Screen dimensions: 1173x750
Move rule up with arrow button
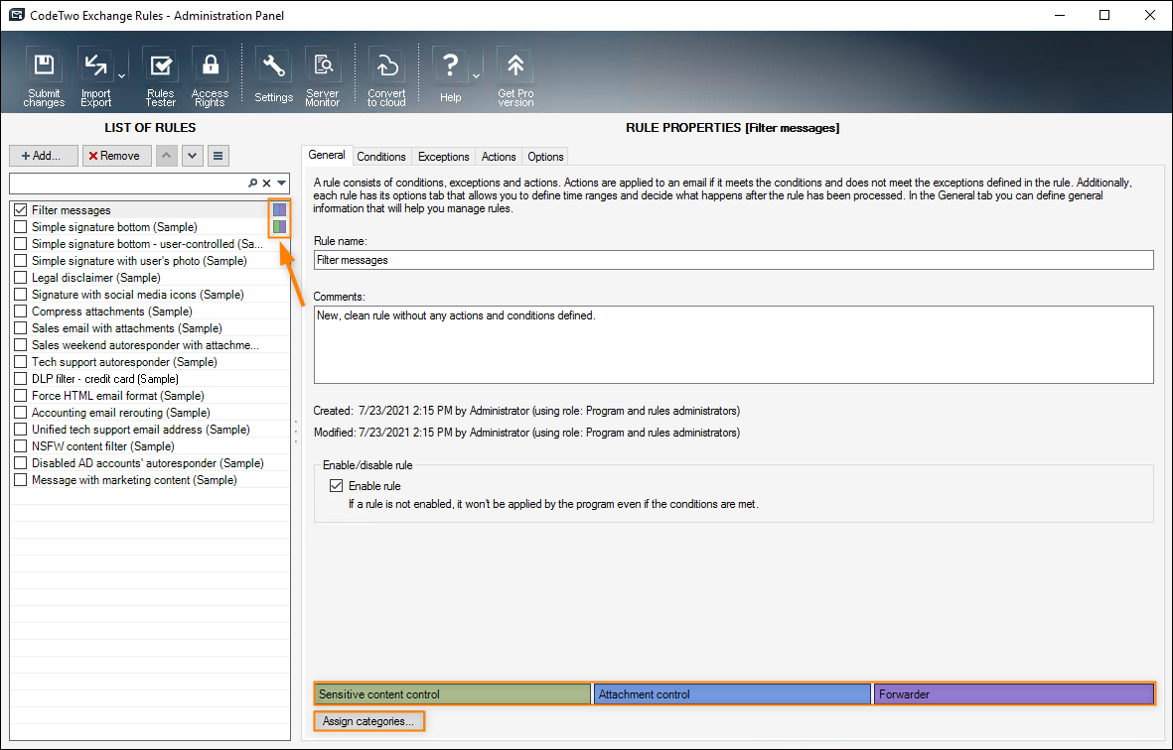pos(167,156)
